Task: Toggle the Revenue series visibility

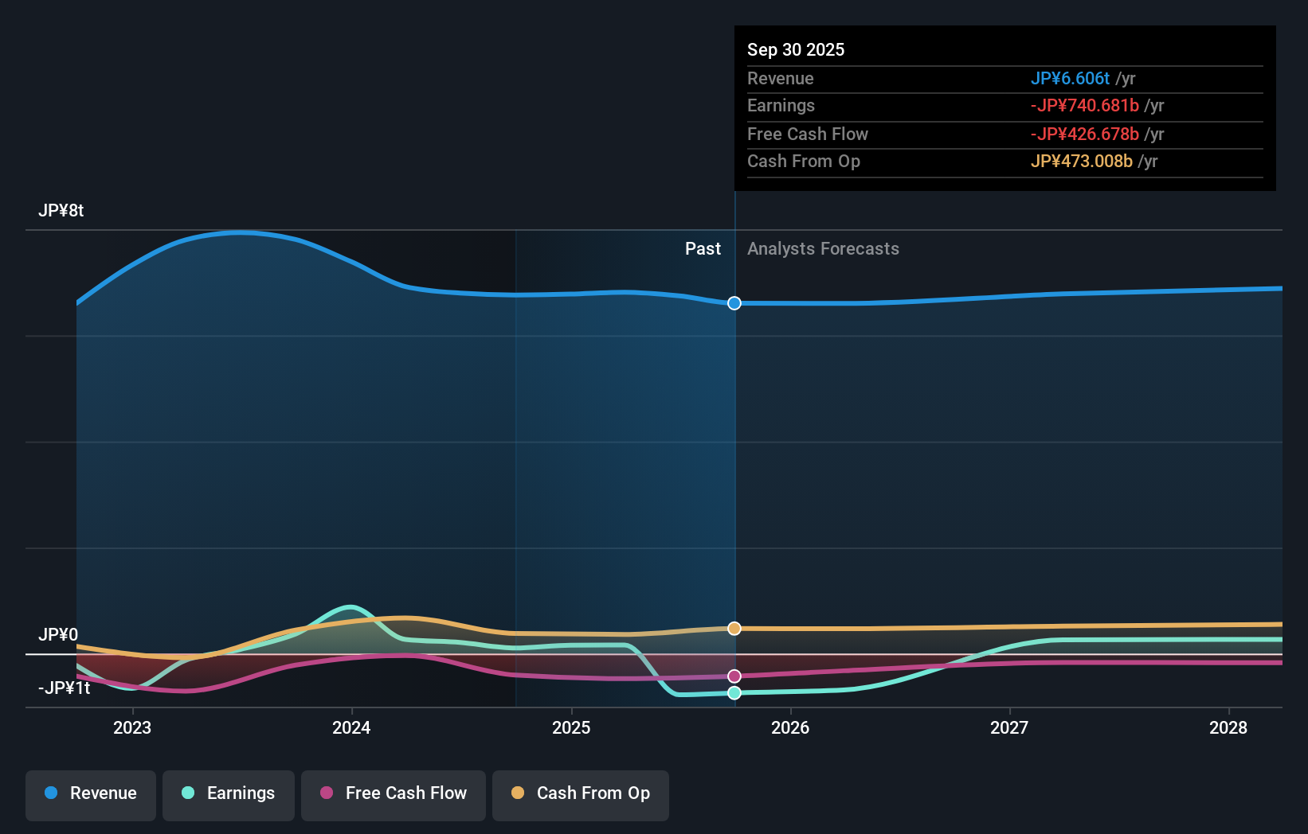Action: (90, 793)
